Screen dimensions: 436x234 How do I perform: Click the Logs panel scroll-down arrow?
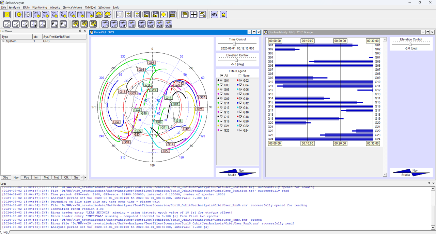click(433, 228)
